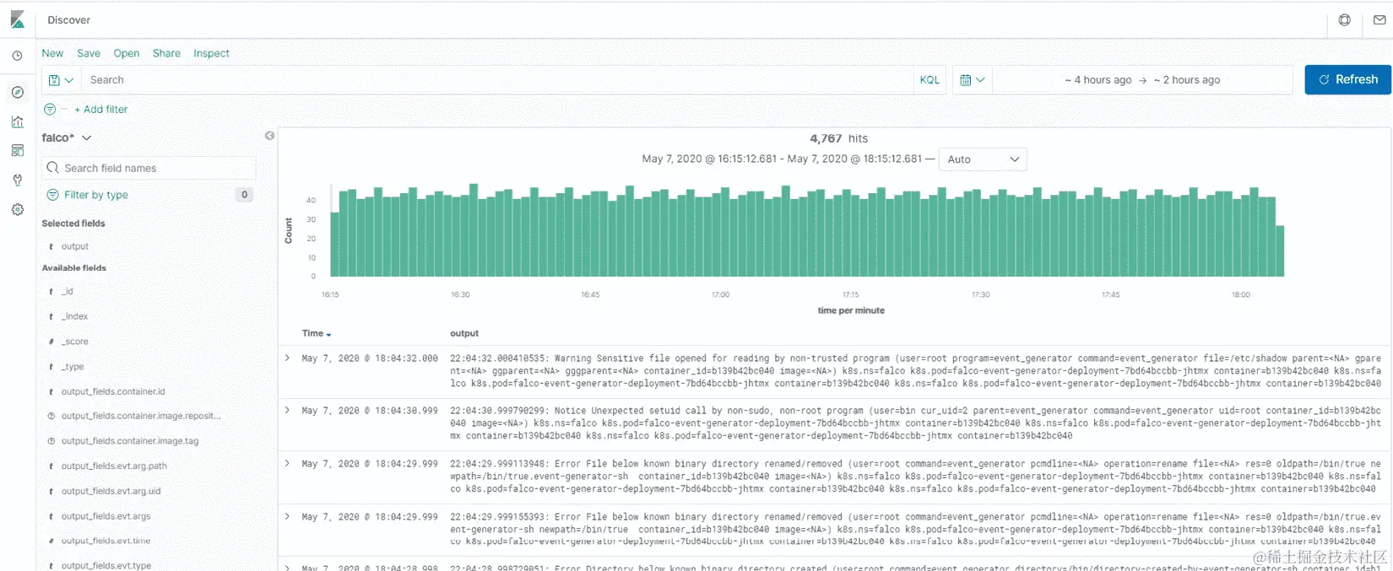Open Dev Tools wrench icon in sidebar
1393x571 pixels.
point(17,180)
